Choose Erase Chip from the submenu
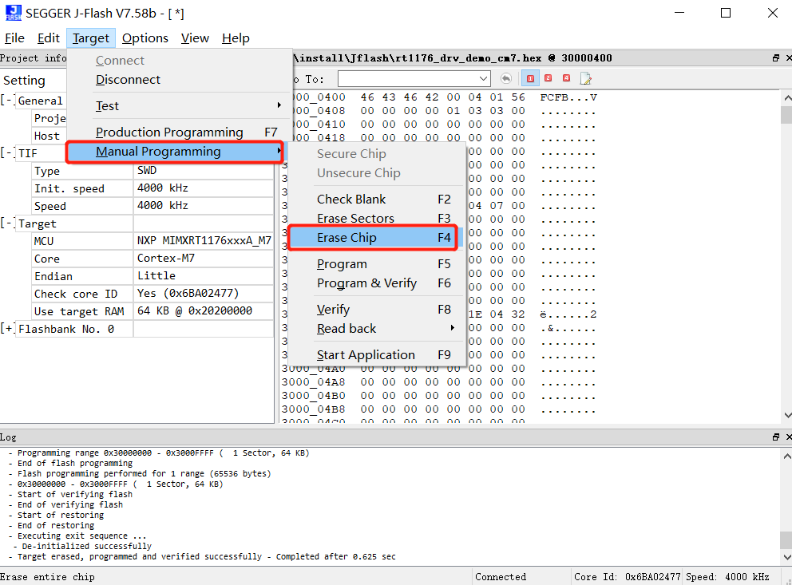This screenshot has height=585, width=792. click(x=346, y=238)
